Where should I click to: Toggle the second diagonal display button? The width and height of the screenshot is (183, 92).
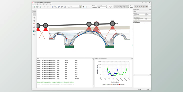118,7
